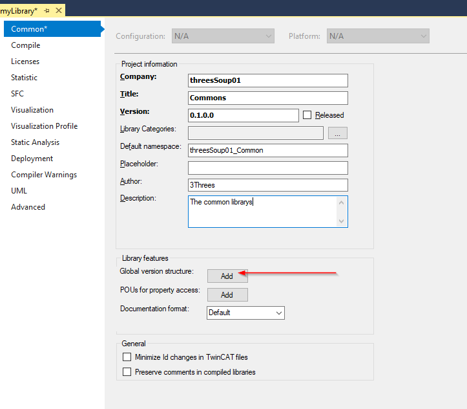Switch to the Licenses page
Viewport: 467px width, 409px height.
click(25, 61)
